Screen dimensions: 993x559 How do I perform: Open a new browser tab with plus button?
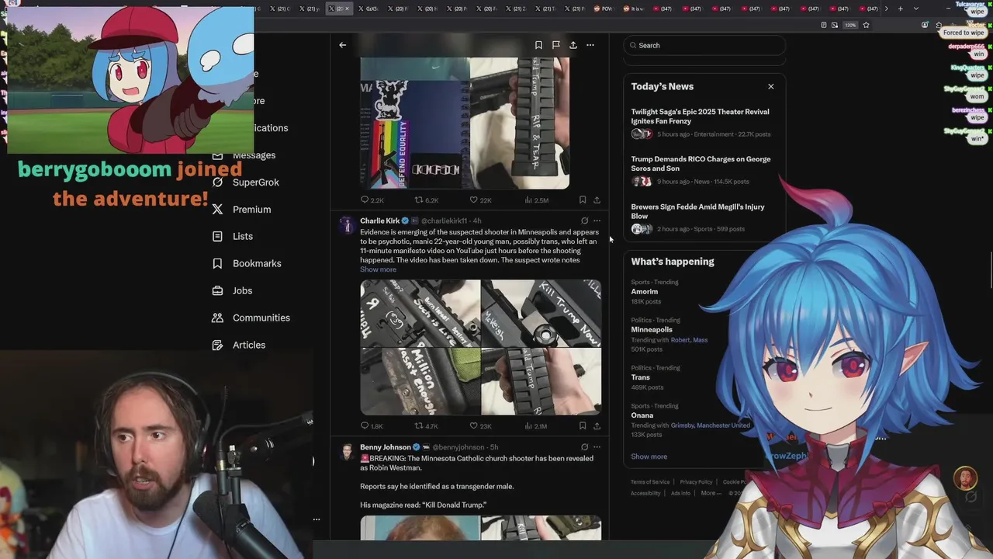tap(900, 9)
